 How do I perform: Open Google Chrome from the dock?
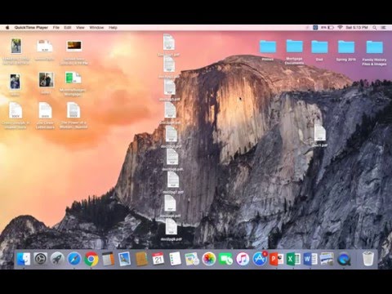(x=91, y=259)
